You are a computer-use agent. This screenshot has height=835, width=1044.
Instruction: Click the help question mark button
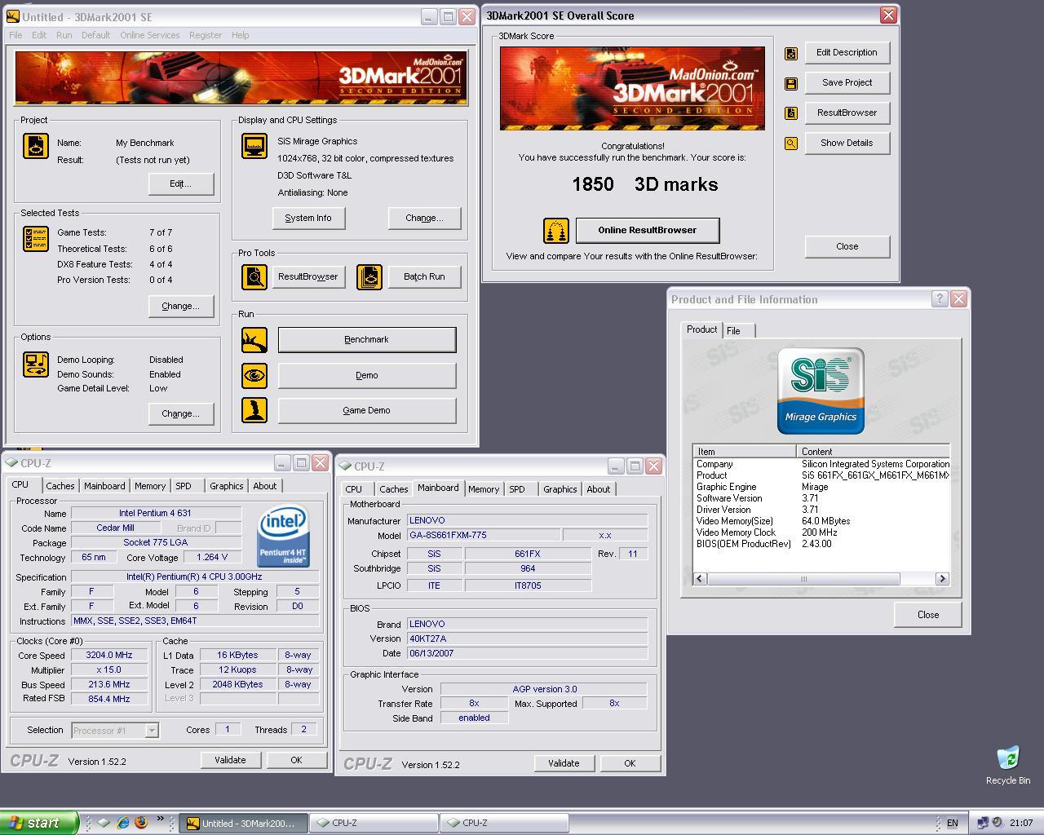point(940,299)
